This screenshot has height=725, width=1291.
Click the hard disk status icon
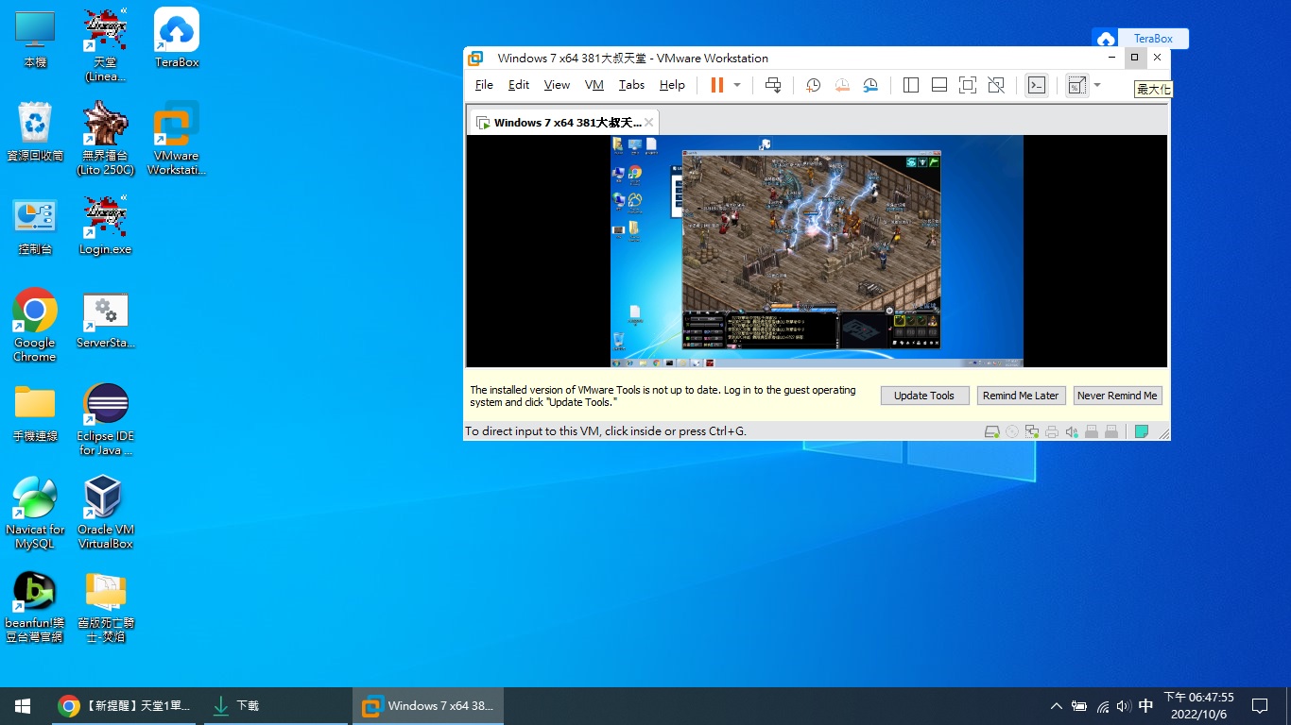991,431
